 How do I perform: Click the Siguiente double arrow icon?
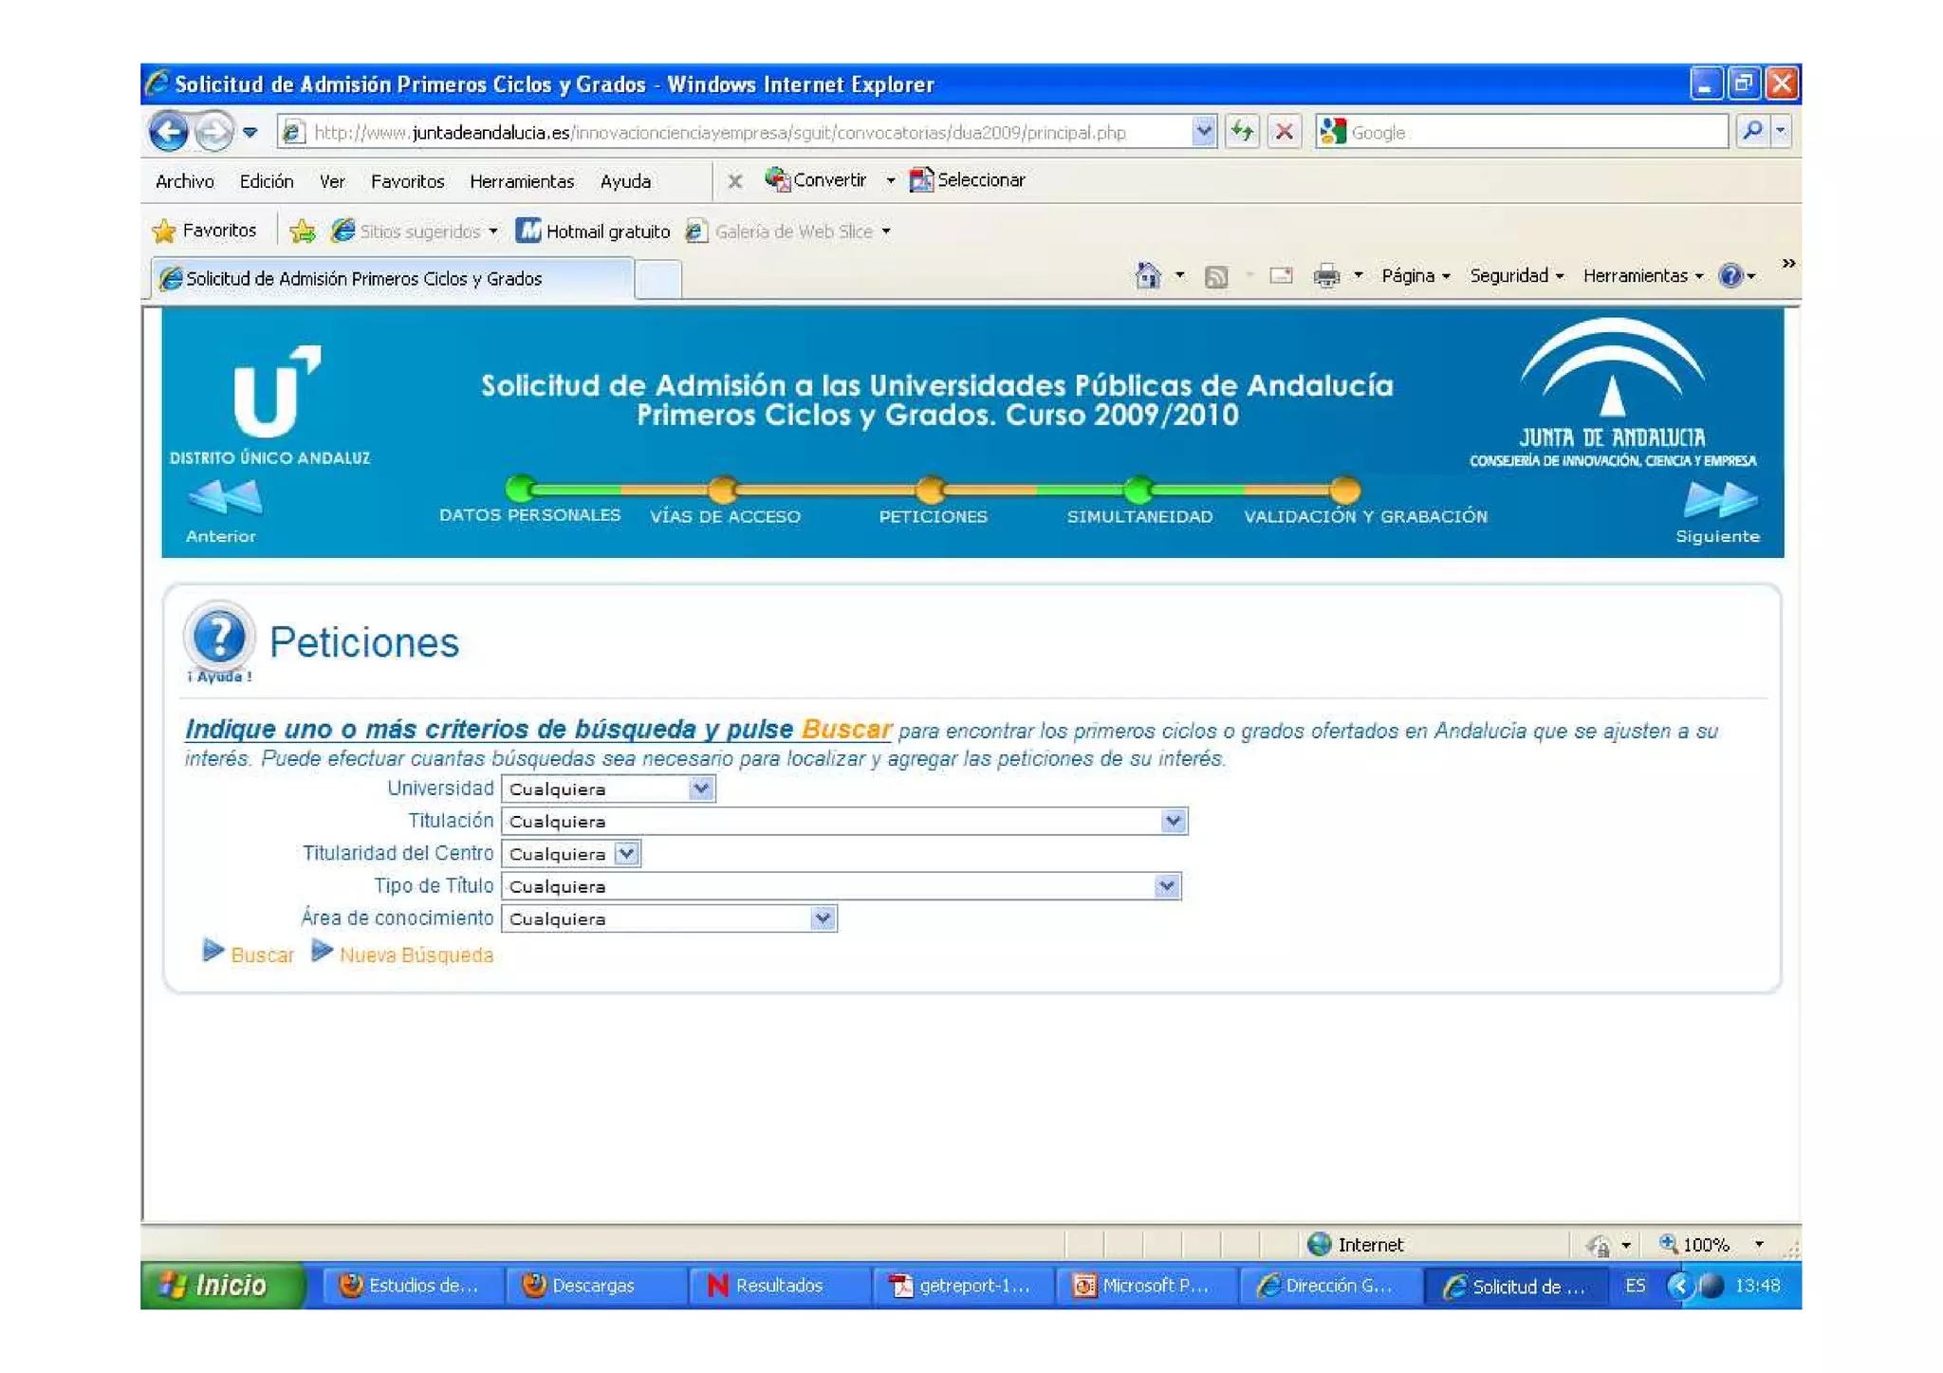click(1720, 499)
